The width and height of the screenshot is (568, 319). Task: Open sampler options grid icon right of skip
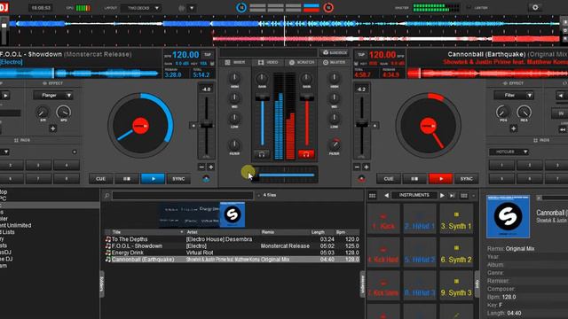coord(463,196)
